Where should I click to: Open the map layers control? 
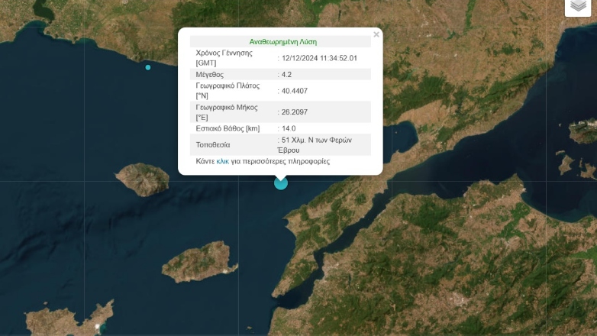pyautogui.click(x=578, y=6)
